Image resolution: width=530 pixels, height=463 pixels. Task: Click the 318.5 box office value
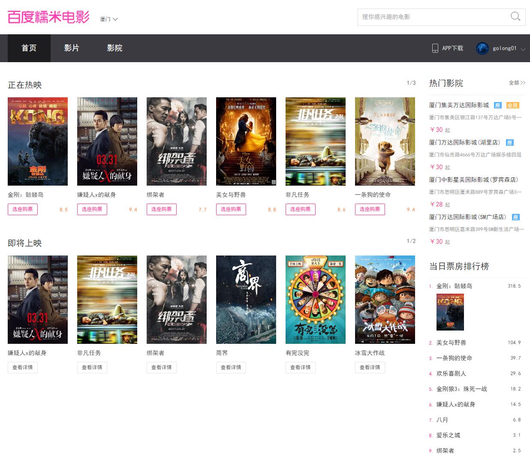(514, 286)
